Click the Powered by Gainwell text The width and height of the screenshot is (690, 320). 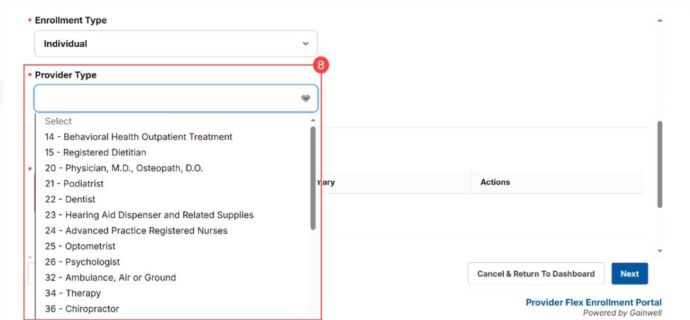tap(622, 313)
